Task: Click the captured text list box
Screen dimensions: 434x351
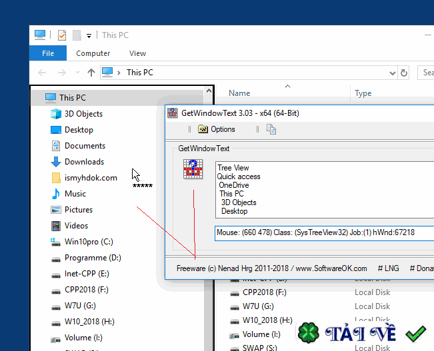Action: [x=325, y=190]
